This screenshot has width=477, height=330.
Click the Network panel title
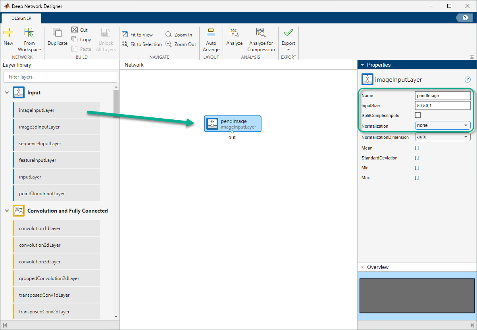134,65
